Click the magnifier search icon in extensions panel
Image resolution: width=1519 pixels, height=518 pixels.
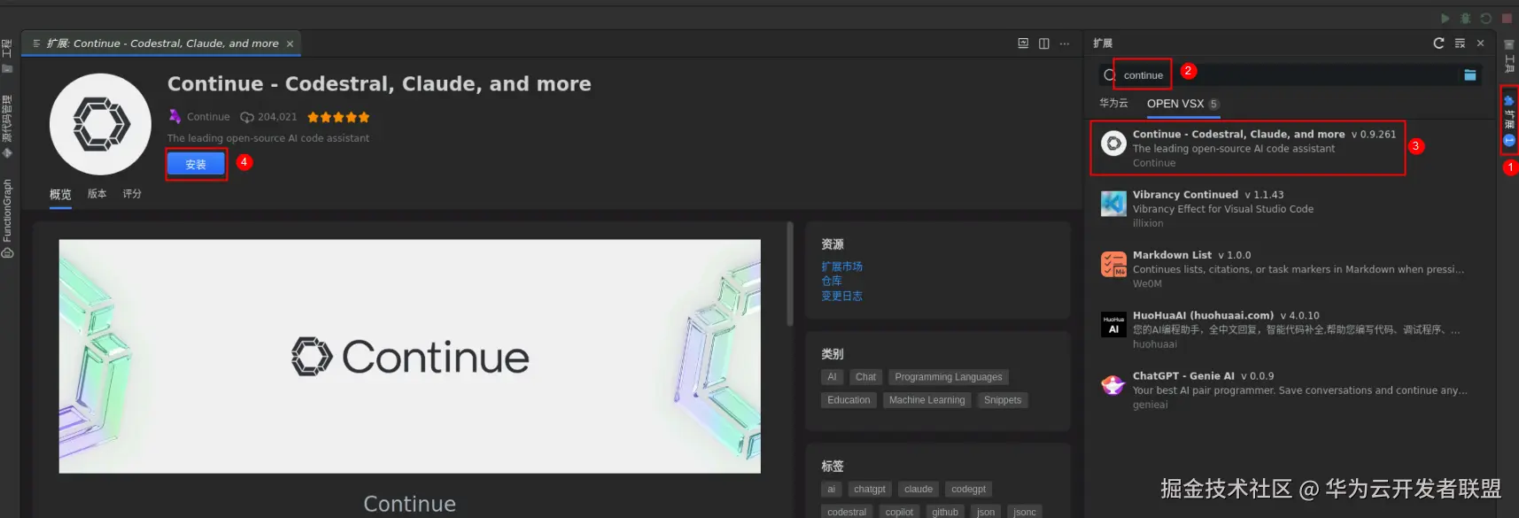coord(1109,75)
